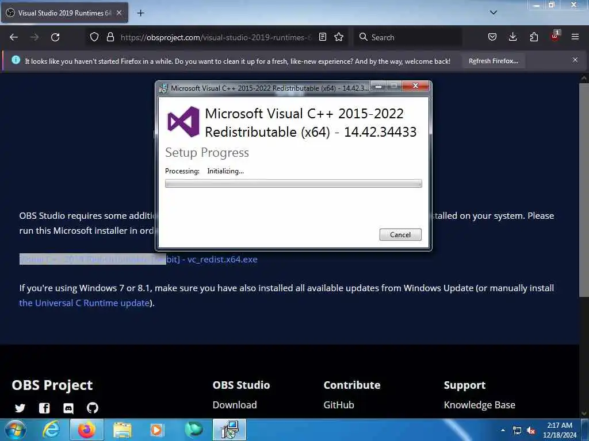Open the Knowledge Base support link
The image size is (589, 441).
[480, 405]
